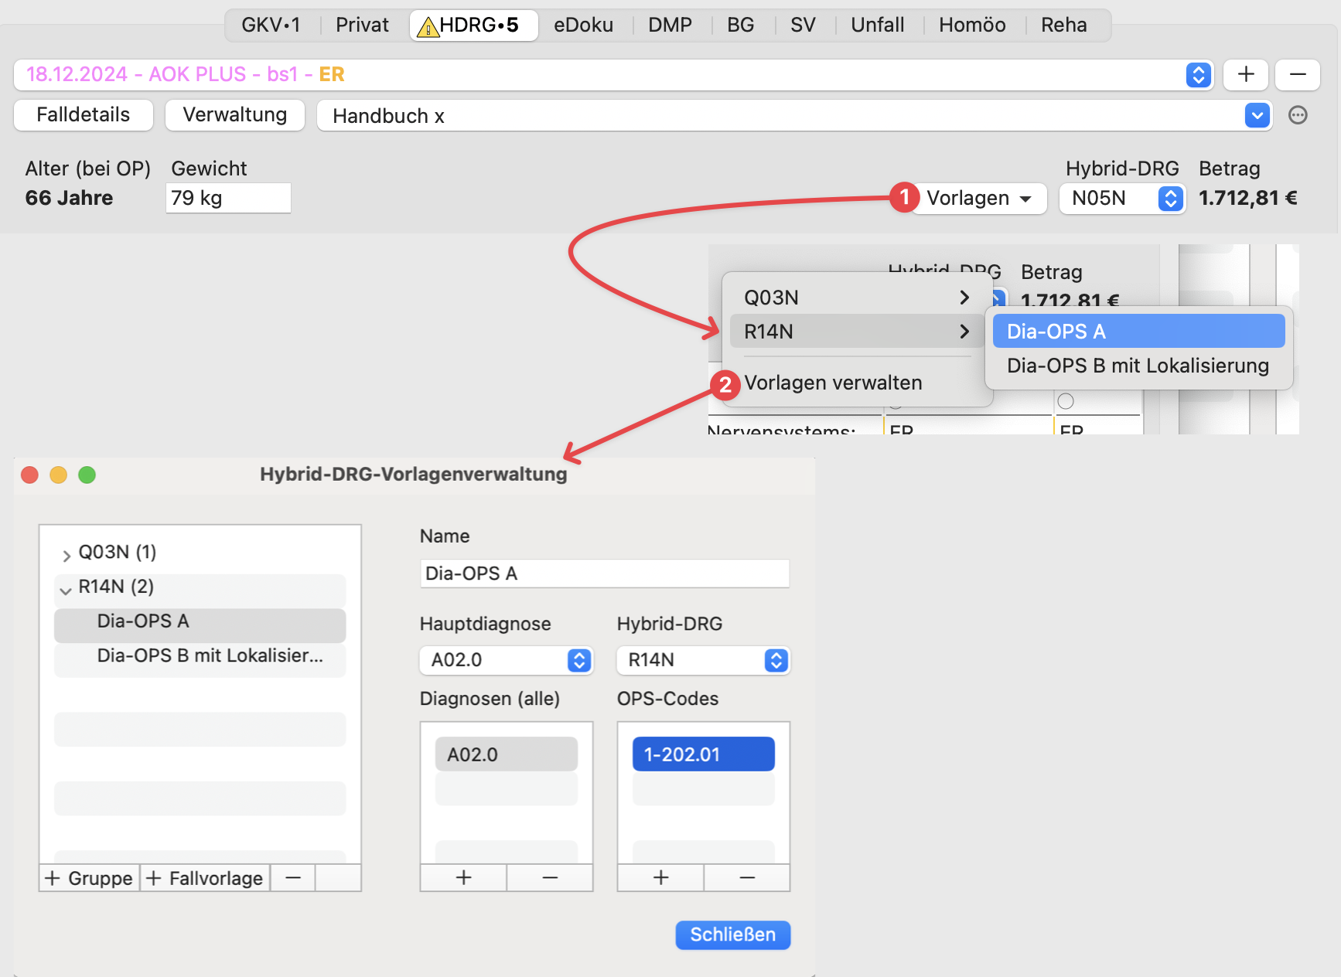Open the Hybrid-DRG R14N dropdown in dialog
Image resolution: width=1341 pixels, height=977 pixels.
704,660
